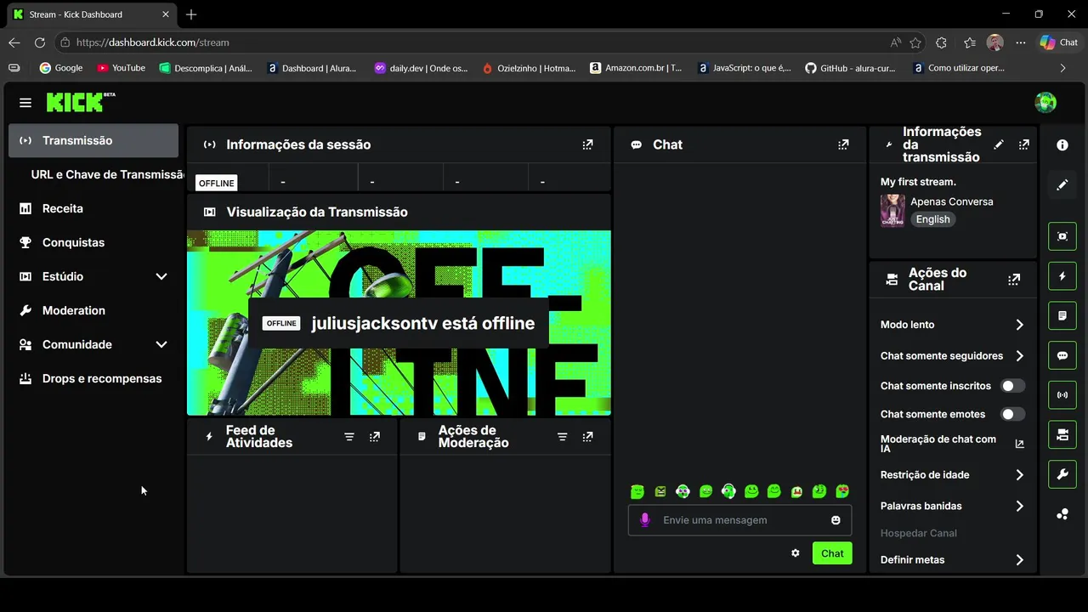Pop out the Informações da transmissão panel
This screenshot has height=612, width=1088.
click(1023, 144)
